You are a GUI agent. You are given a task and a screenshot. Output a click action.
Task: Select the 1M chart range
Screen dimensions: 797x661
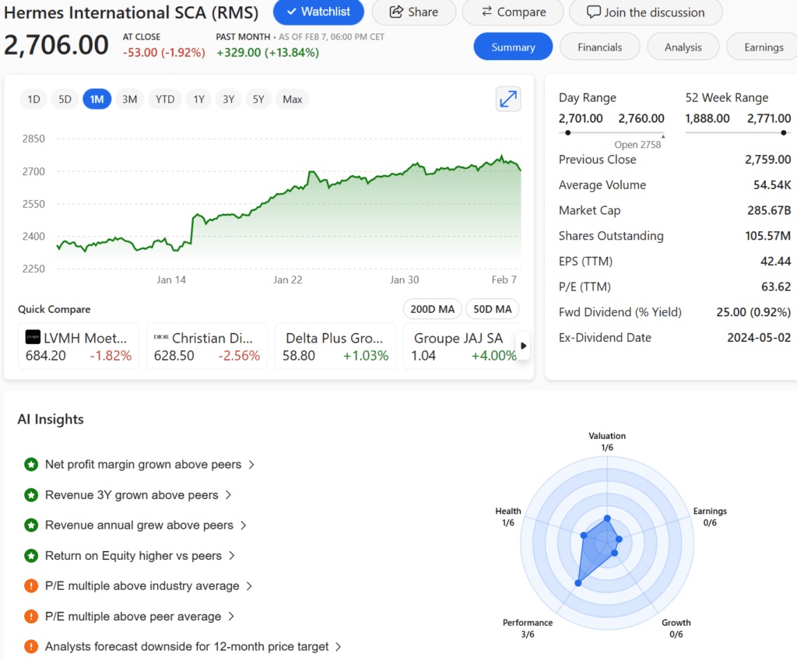pos(97,99)
